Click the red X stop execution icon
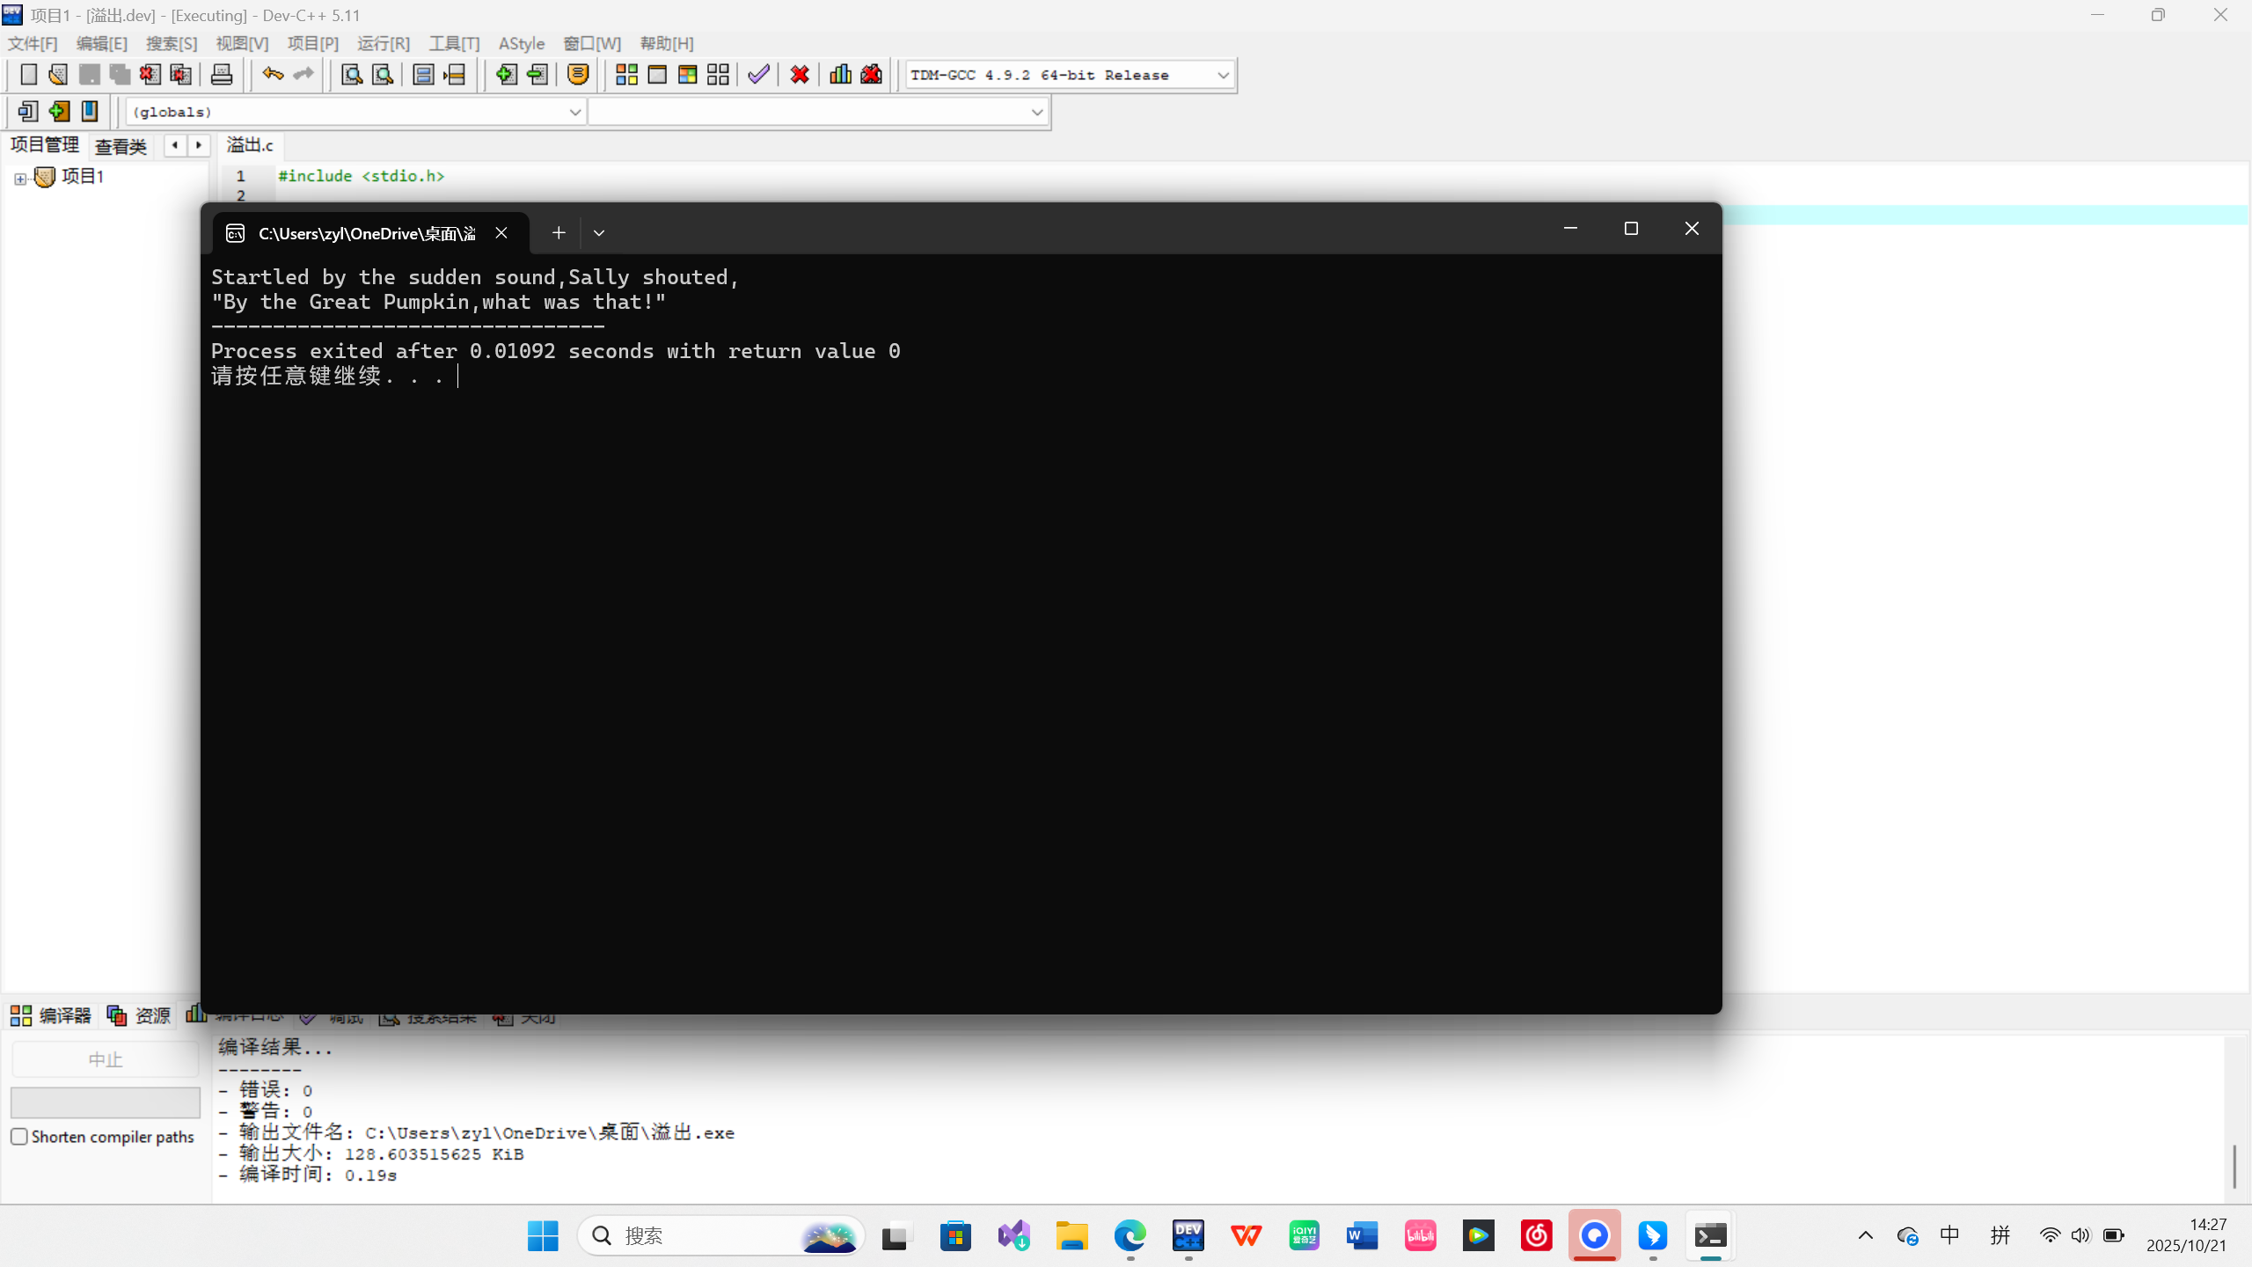Image resolution: width=2252 pixels, height=1267 pixels. (x=800, y=75)
